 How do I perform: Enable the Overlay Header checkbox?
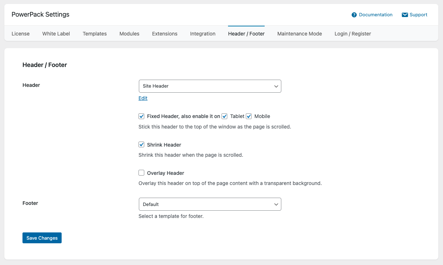(x=142, y=173)
